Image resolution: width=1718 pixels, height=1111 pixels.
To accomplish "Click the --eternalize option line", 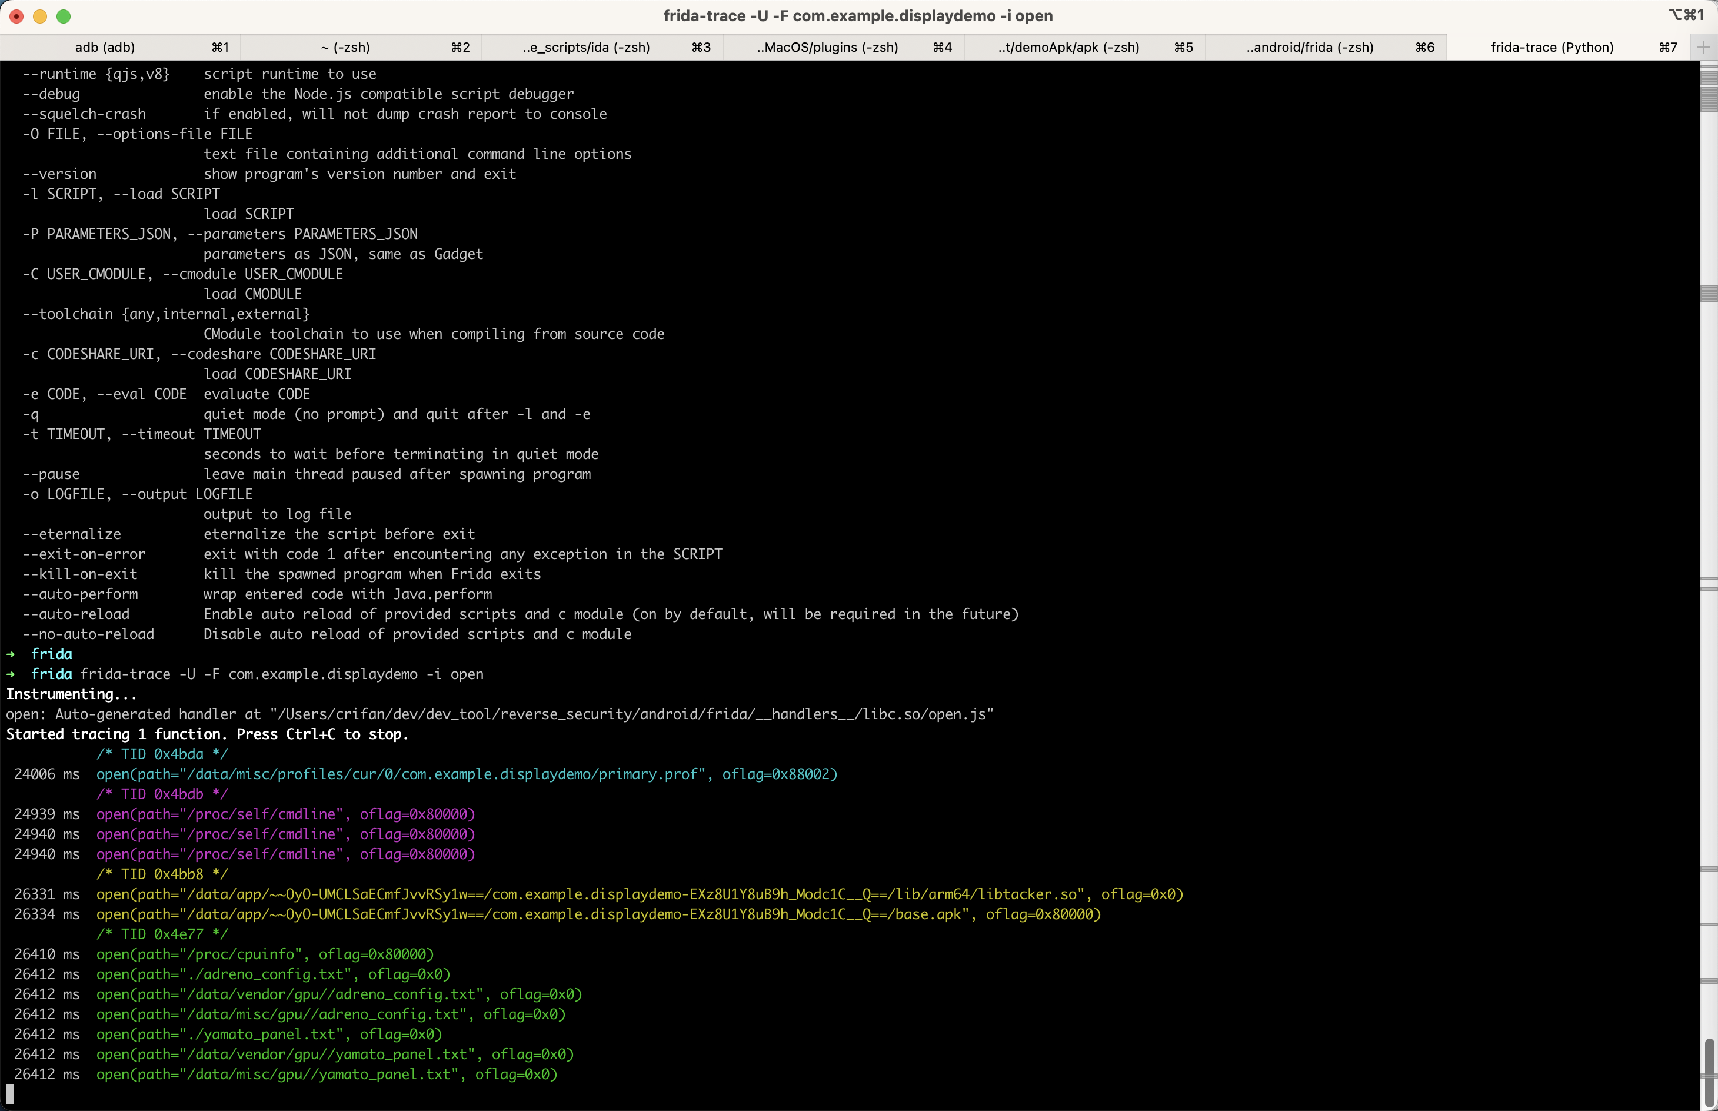I will 249,534.
